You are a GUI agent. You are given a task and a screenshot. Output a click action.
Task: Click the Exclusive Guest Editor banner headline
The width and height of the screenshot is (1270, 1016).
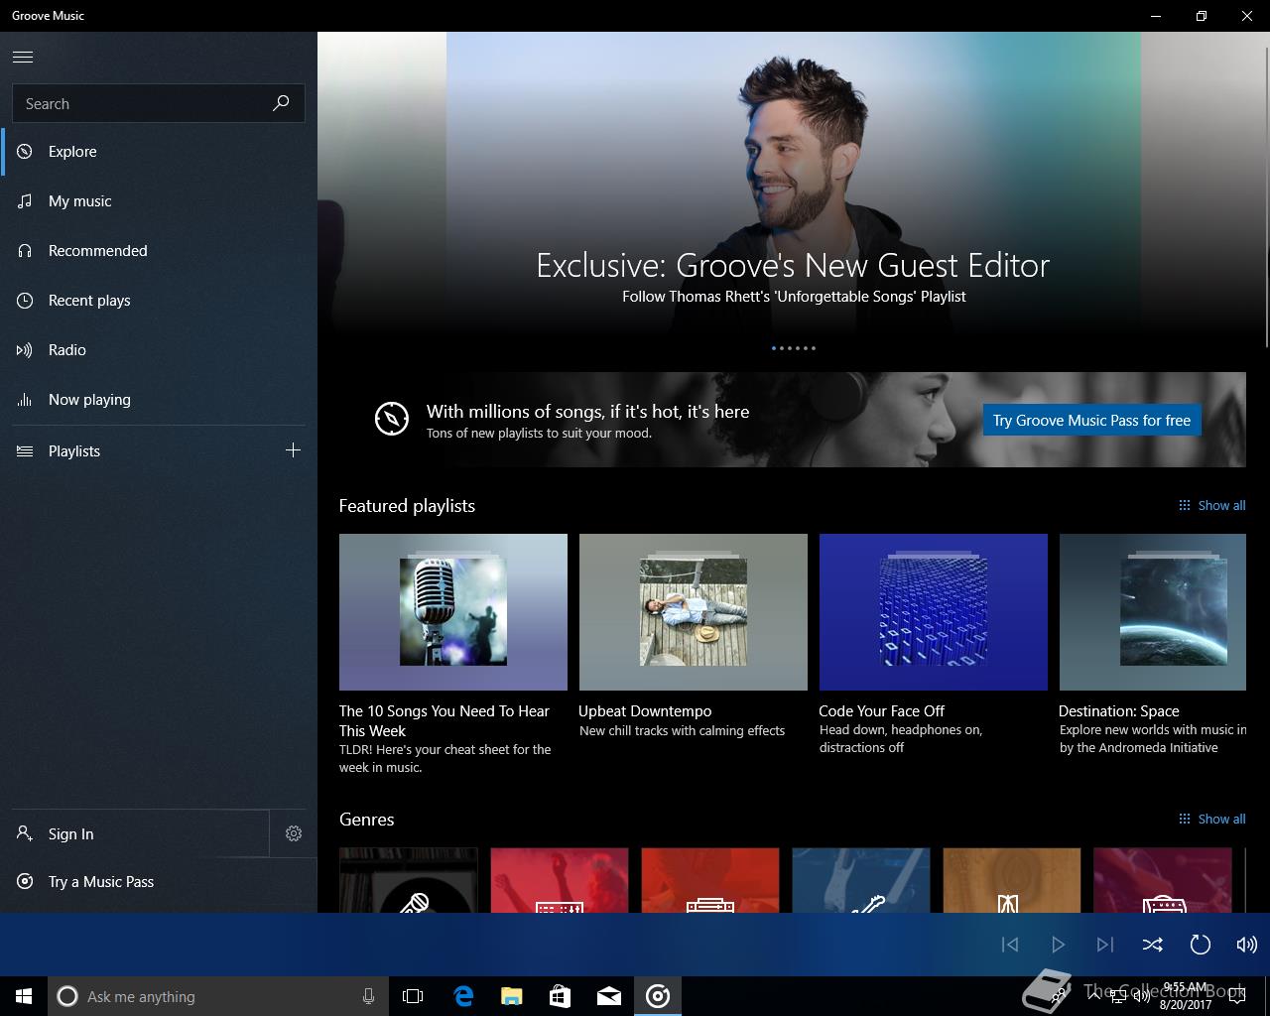(793, 265)
